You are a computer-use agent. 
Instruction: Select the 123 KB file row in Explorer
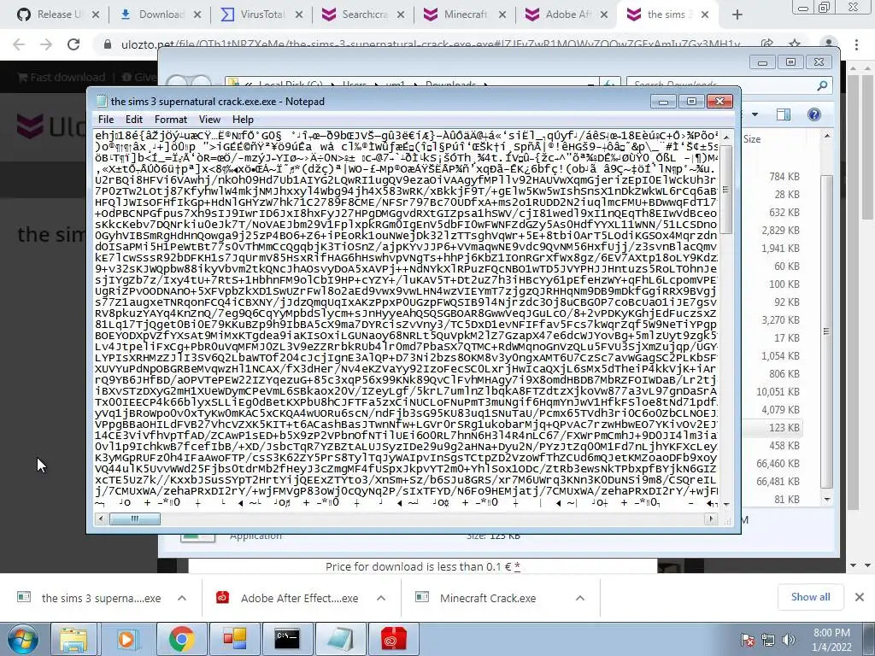click(772, 428)
